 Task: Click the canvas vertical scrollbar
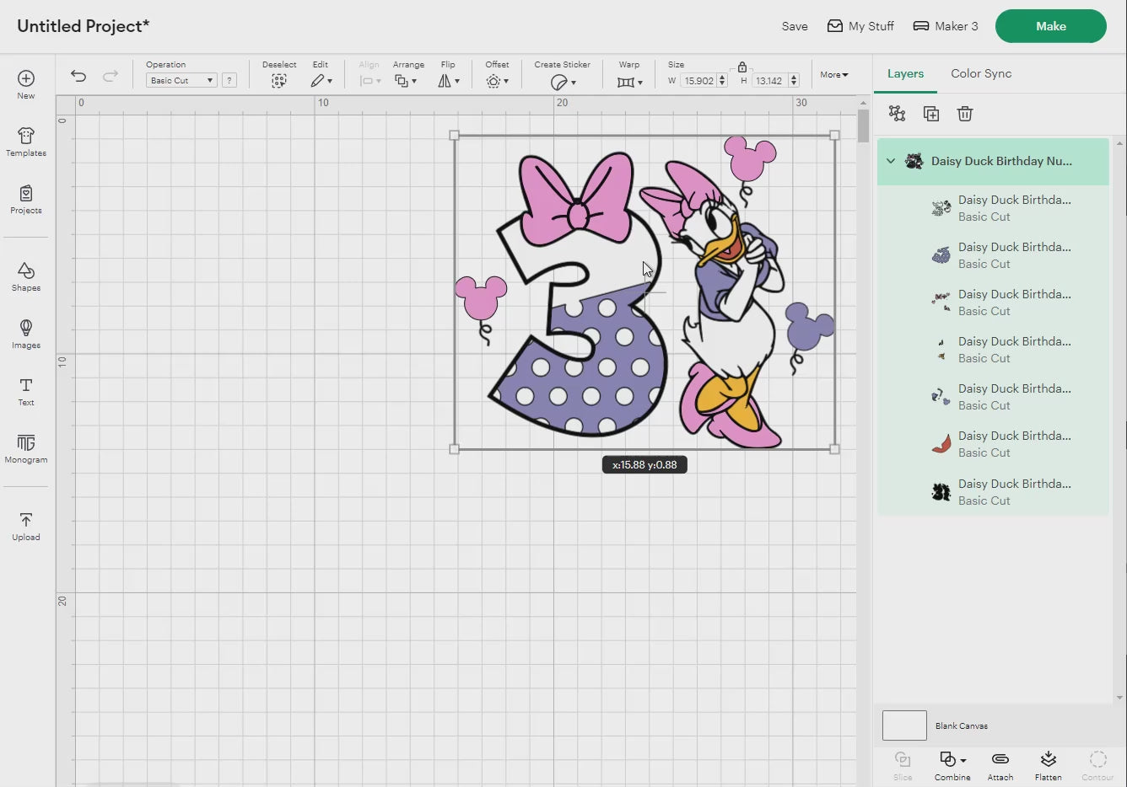(x=863, y=126)
